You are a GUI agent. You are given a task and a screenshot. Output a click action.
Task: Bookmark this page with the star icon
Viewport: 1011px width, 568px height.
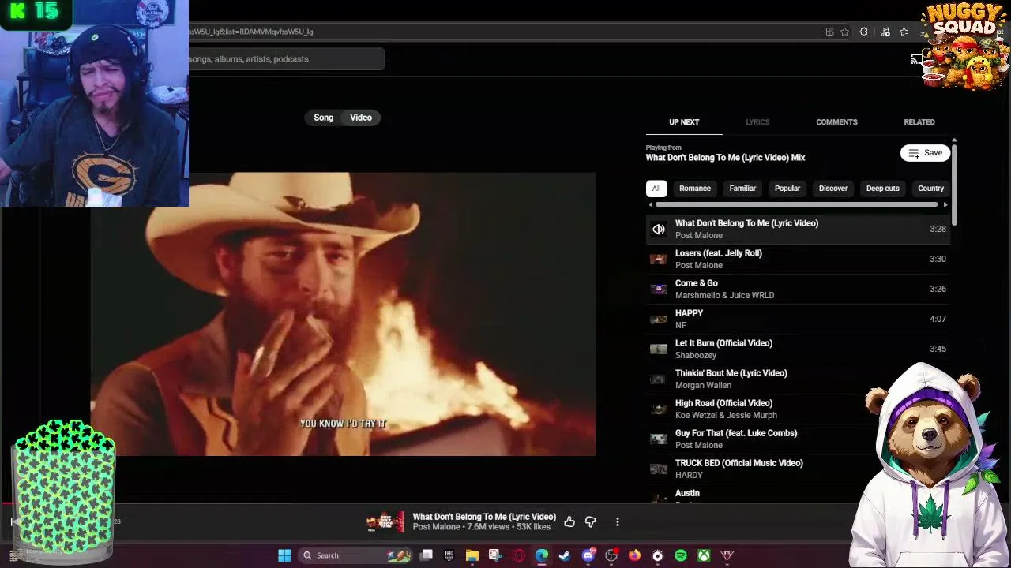[x=844, y=32]
